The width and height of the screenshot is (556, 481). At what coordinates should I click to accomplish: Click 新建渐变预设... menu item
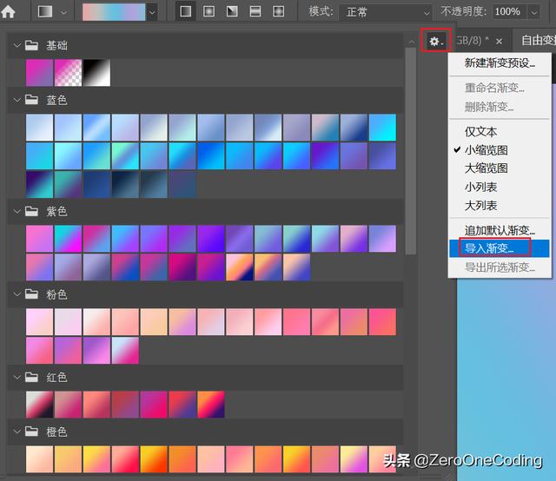500,63
